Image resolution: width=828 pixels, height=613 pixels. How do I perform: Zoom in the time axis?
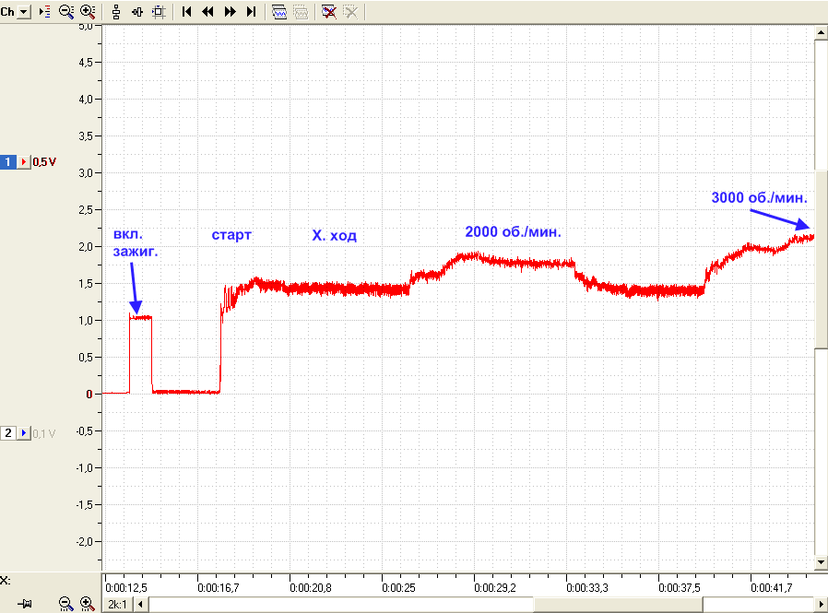tap(87, 604)
